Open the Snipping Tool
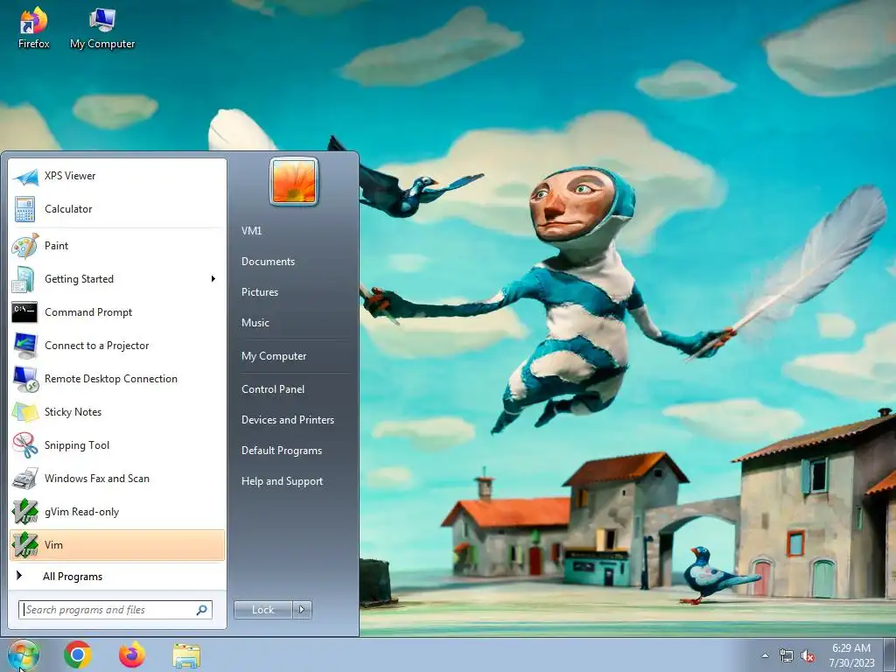 pyautogui.click(x=117, y=445)
